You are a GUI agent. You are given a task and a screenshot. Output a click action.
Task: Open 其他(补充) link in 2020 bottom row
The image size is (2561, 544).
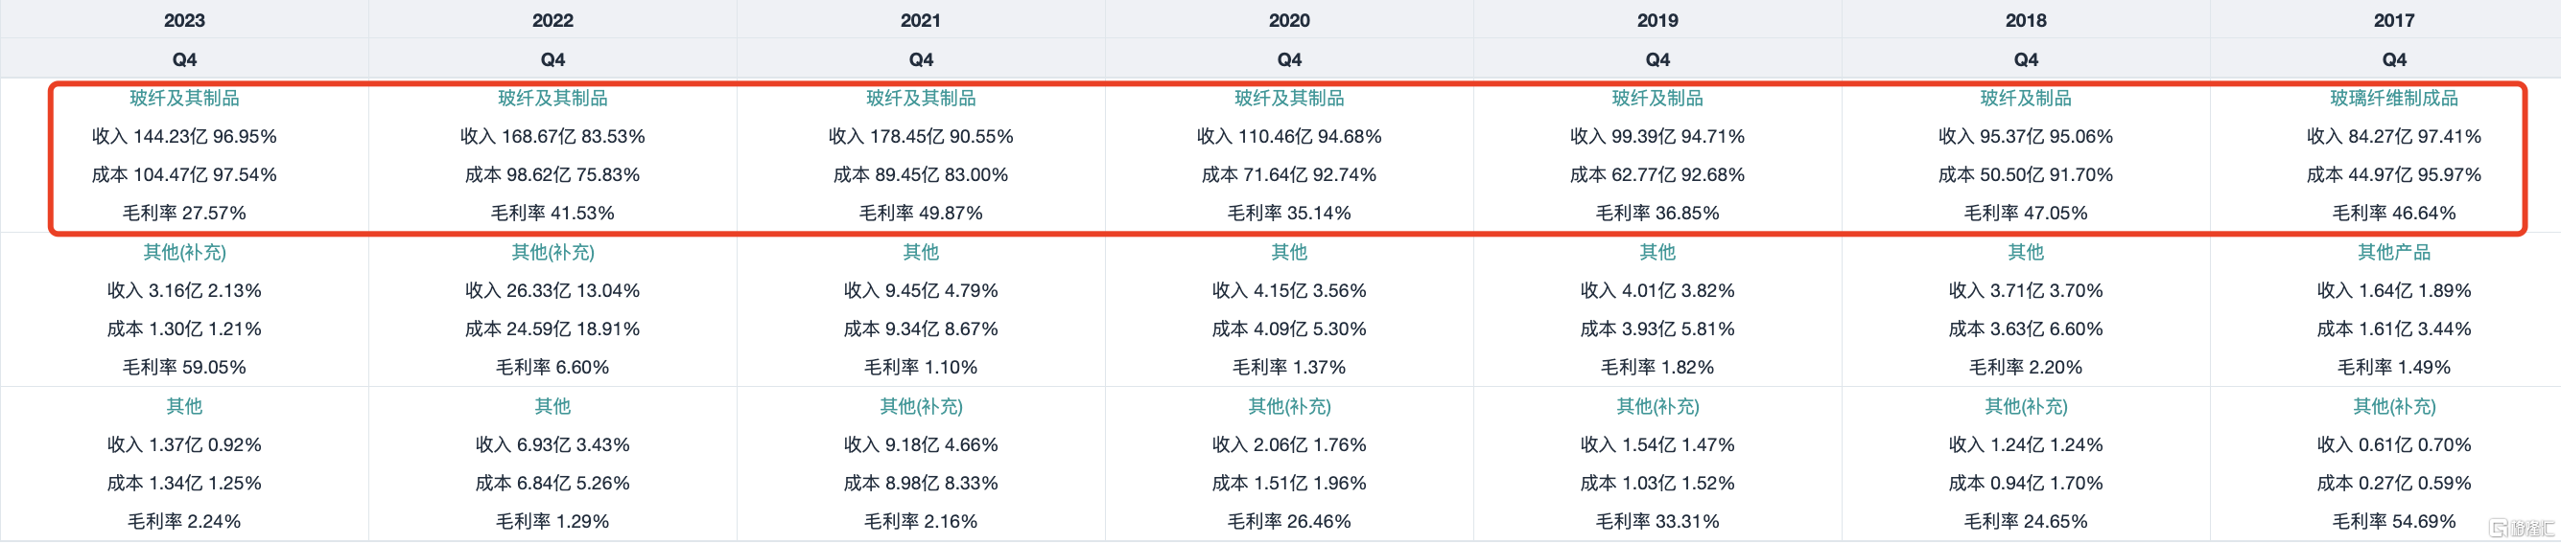click(1289, 406)
